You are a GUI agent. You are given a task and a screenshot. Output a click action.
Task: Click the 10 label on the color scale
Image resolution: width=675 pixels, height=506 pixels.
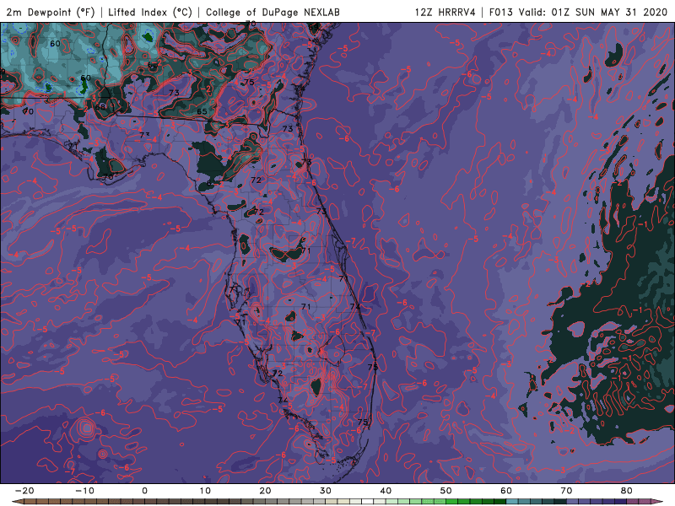pos(205,491)
